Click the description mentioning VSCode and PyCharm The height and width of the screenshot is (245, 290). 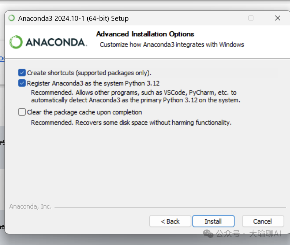135,96
